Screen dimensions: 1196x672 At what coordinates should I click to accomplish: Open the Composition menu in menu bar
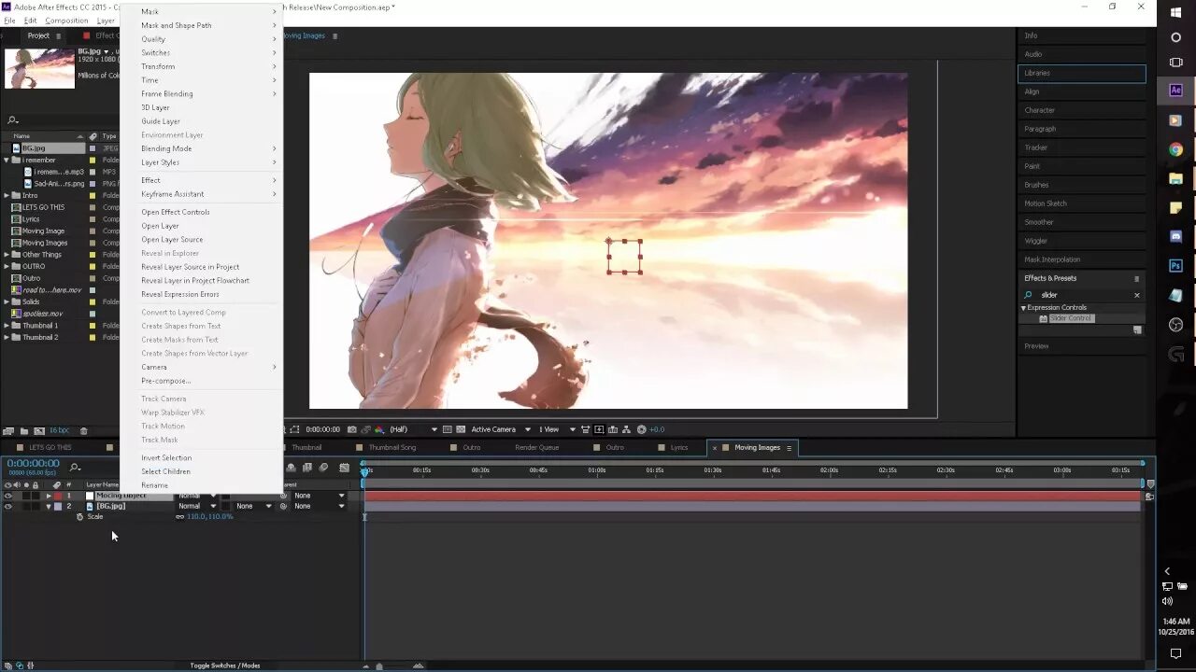(66, 21)
